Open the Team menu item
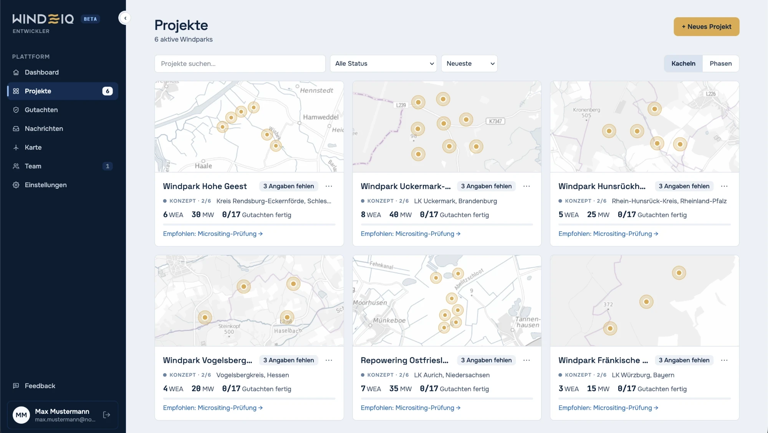 pos(63,166)
